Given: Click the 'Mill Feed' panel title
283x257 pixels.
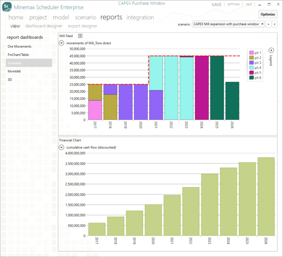Looking at the screenshot, I should coord(66,36).
